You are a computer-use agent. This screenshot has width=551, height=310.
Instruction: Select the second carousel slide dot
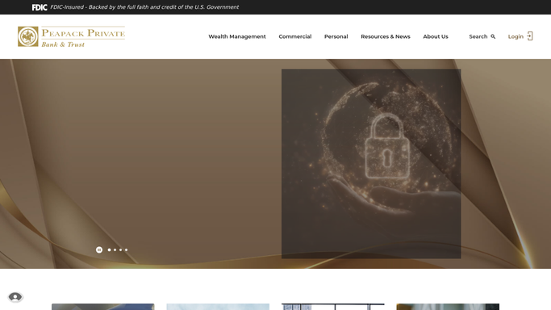pyautogui.click(x=115, y=250)
